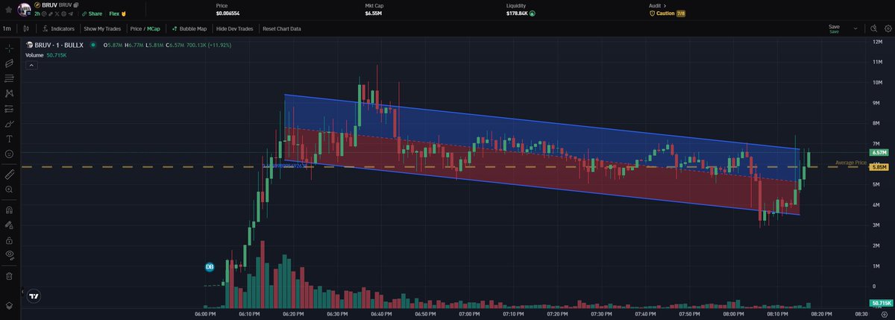Copy the BRUV token address
Image resolution: width=895 pixels, height=320 pixels.
pyautogui.click(x=76, y=5)
